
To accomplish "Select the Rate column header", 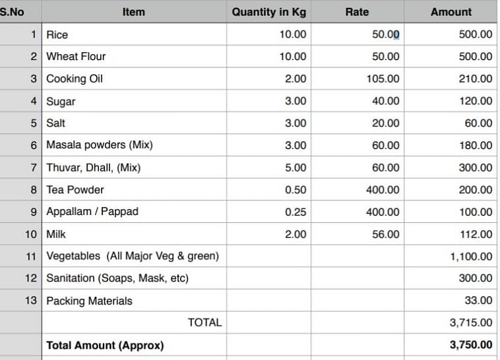I will [357, 12].
